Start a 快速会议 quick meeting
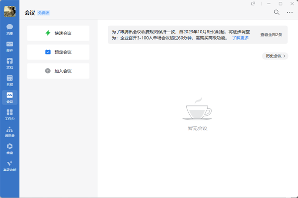Viewport: 298px width, 198px height. point(58,33)
